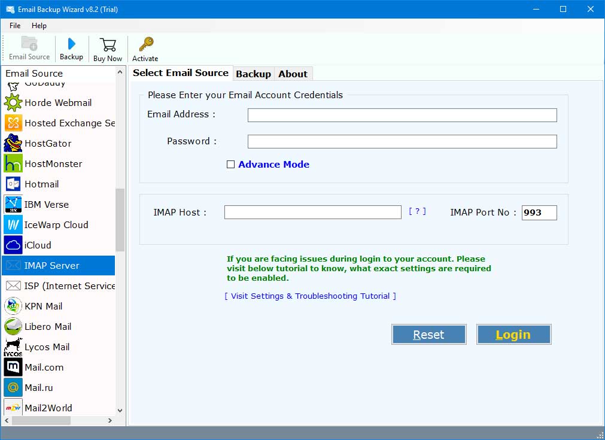The height and width of the screenshot is (440, 605).
Task: Choose the Libero Mail icon
Action: tap(13, 326)
